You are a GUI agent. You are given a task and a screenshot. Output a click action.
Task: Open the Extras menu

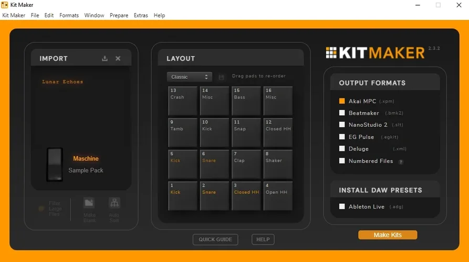(141, 15)
